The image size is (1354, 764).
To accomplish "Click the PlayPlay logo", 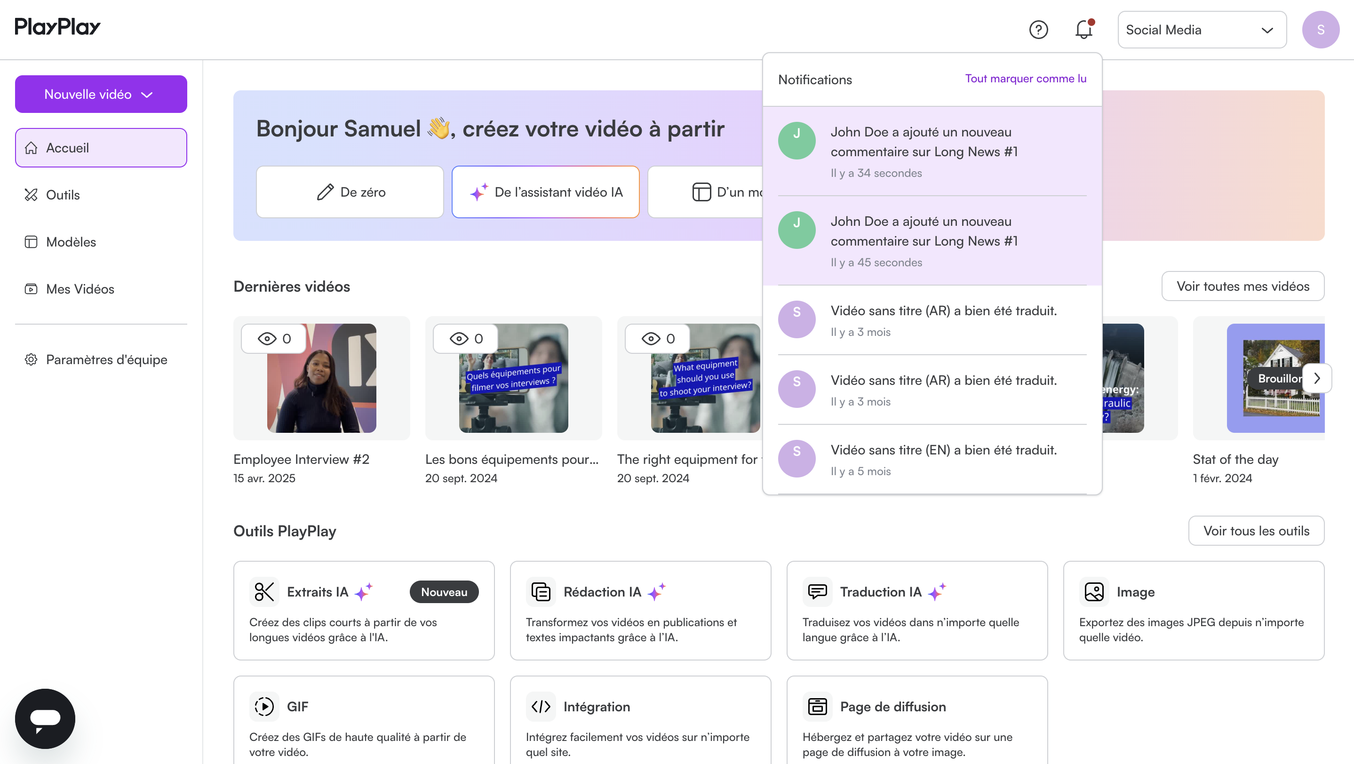I will pos(57,27).
